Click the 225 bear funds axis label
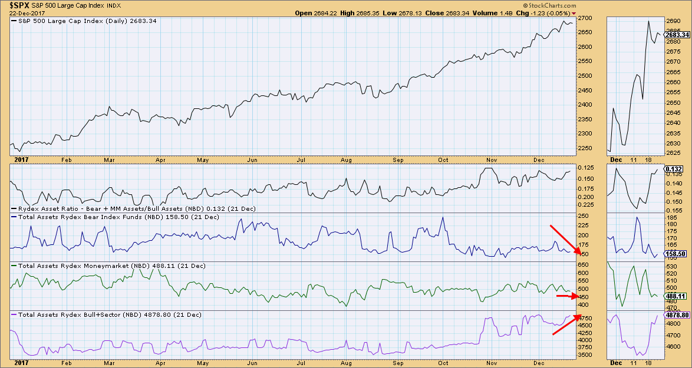 (584, 225)
